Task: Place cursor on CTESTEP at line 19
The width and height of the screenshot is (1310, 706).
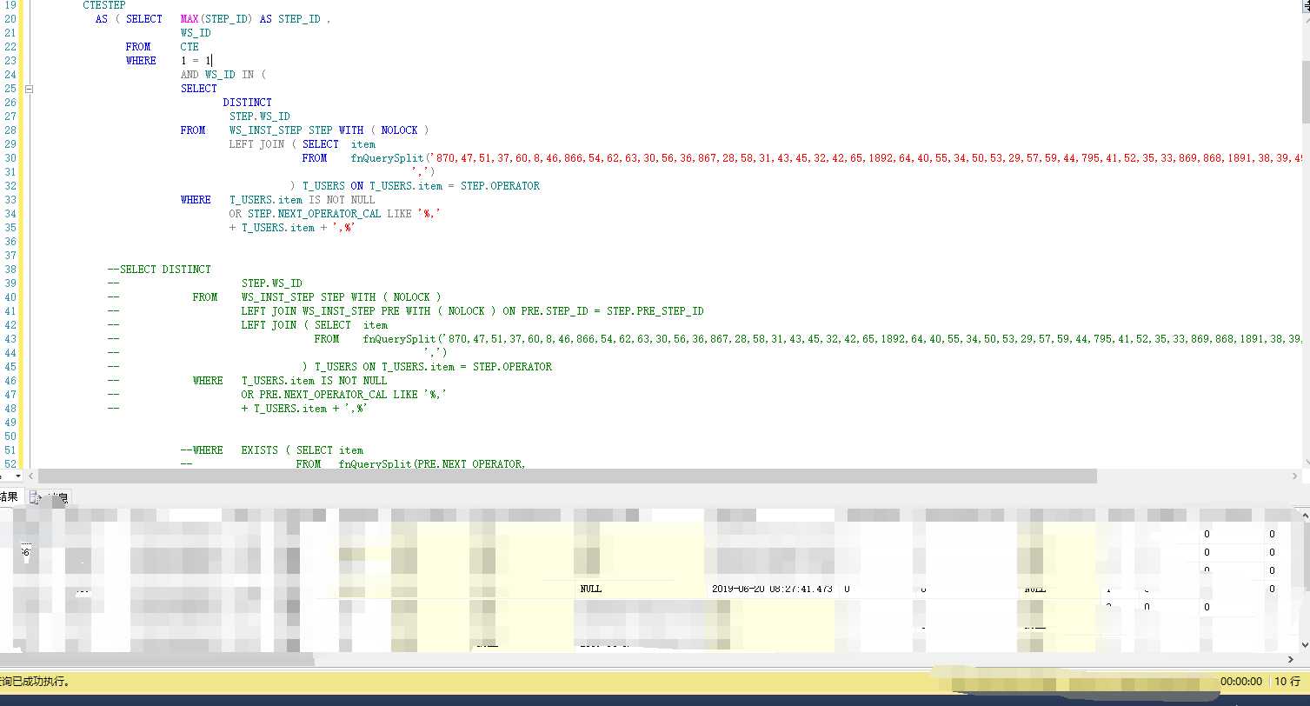Action: [x=104, y=5]
